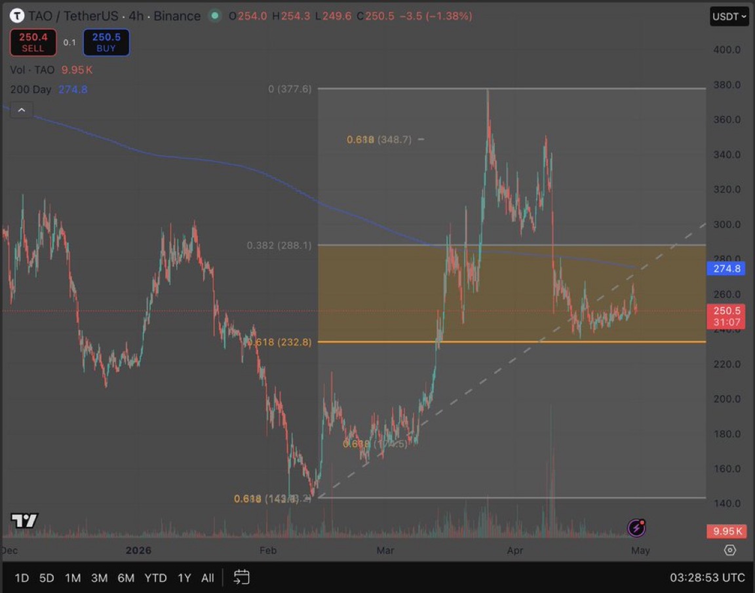Click the 0.618 (232.8) Fibonacci label
Screen dimensions: 755x593
point(279,342)
